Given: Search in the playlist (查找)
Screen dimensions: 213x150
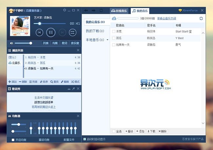Looking at the screenshot, I should tap(54, 82).
